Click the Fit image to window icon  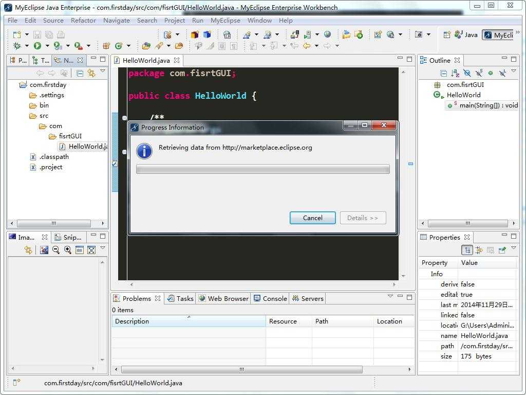tap(91, 249)
